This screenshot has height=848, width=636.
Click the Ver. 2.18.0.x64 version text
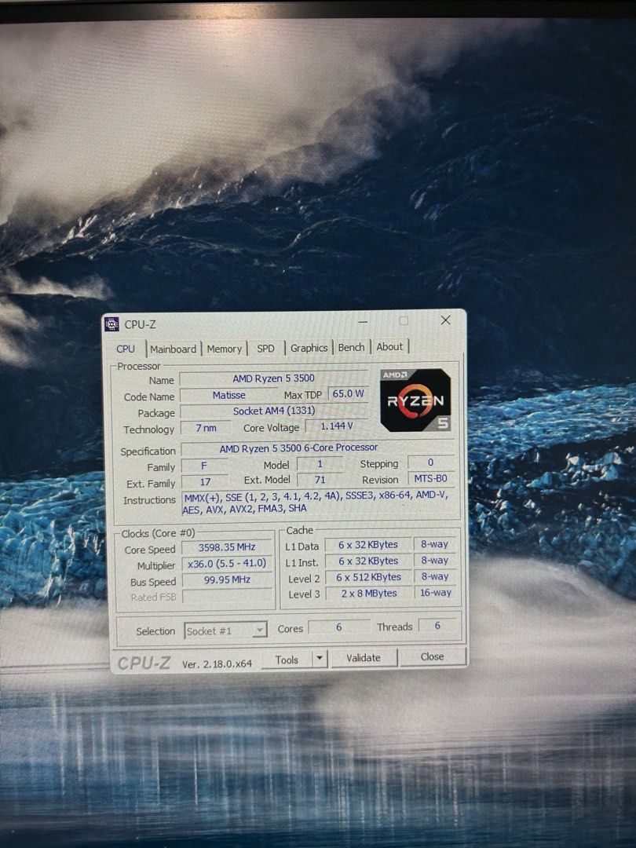[217, 664]
